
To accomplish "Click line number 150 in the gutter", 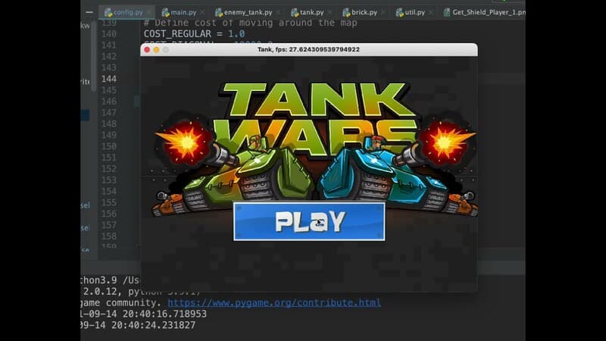I will click(x=108, y=146).
